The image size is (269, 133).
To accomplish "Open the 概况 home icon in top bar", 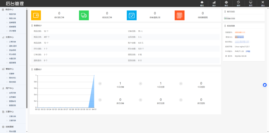I will [202, 2].
